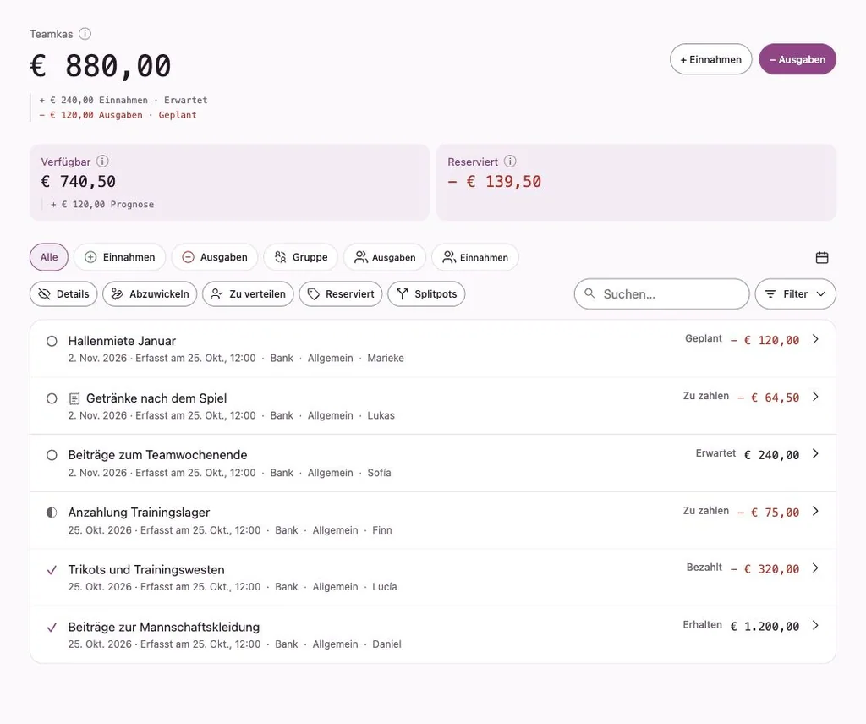Mark Beiträge zum Teamwochenende status circle

point(52,455)
